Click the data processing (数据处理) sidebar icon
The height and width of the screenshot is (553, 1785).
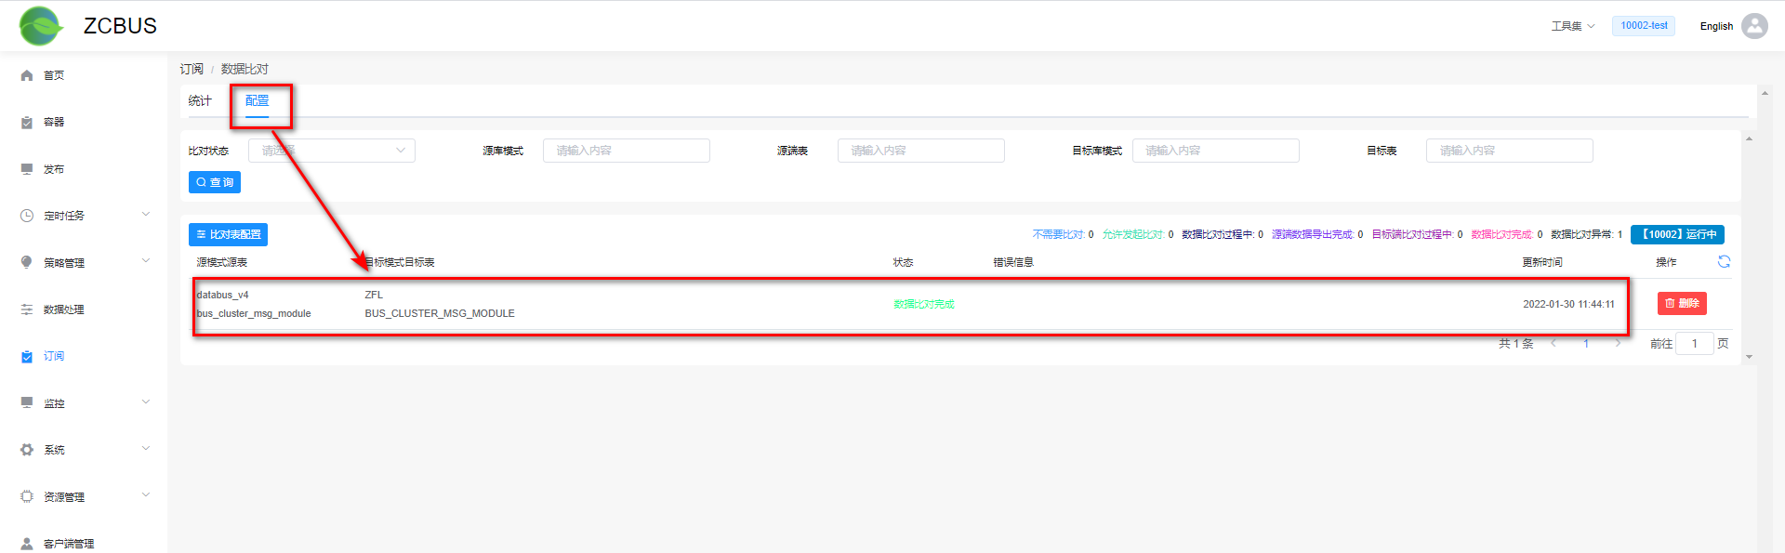point(27,309)
